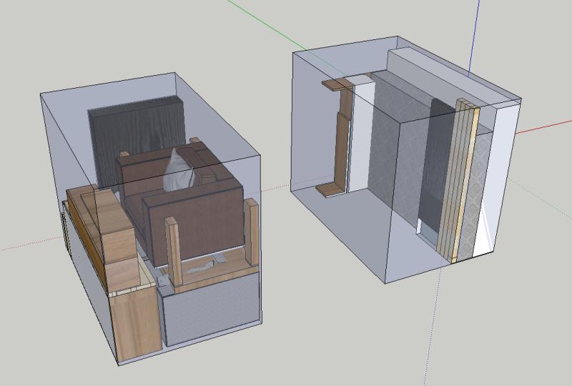Select the stacked beige boards in the right box
572x386 pixels.
tap(458, 182)
